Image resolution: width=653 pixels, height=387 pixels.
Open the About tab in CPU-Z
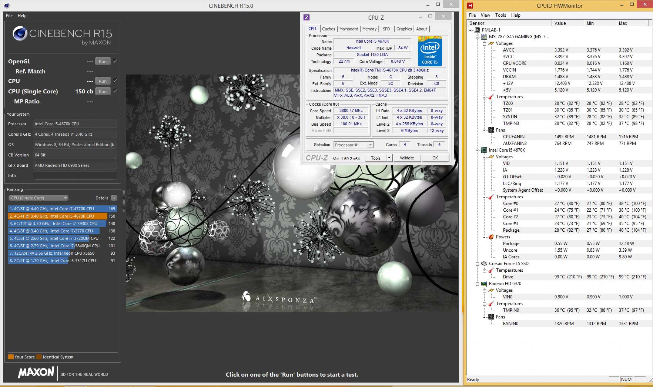pyautogui.click(x=422, y=29)
